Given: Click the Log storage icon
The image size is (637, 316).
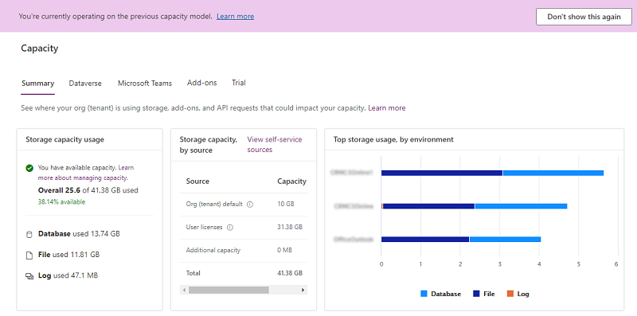Looking at the screenshot, I should (x=29, y=276).
